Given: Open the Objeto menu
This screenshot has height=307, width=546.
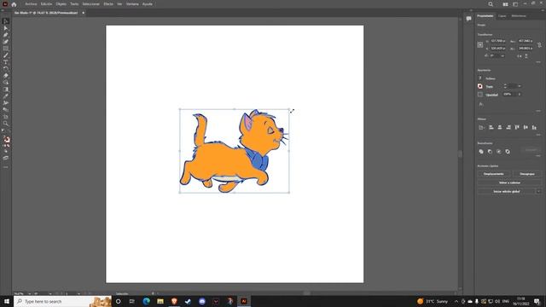Looking at the screenshot, I should pyautogui.click(x=61, y=4).
